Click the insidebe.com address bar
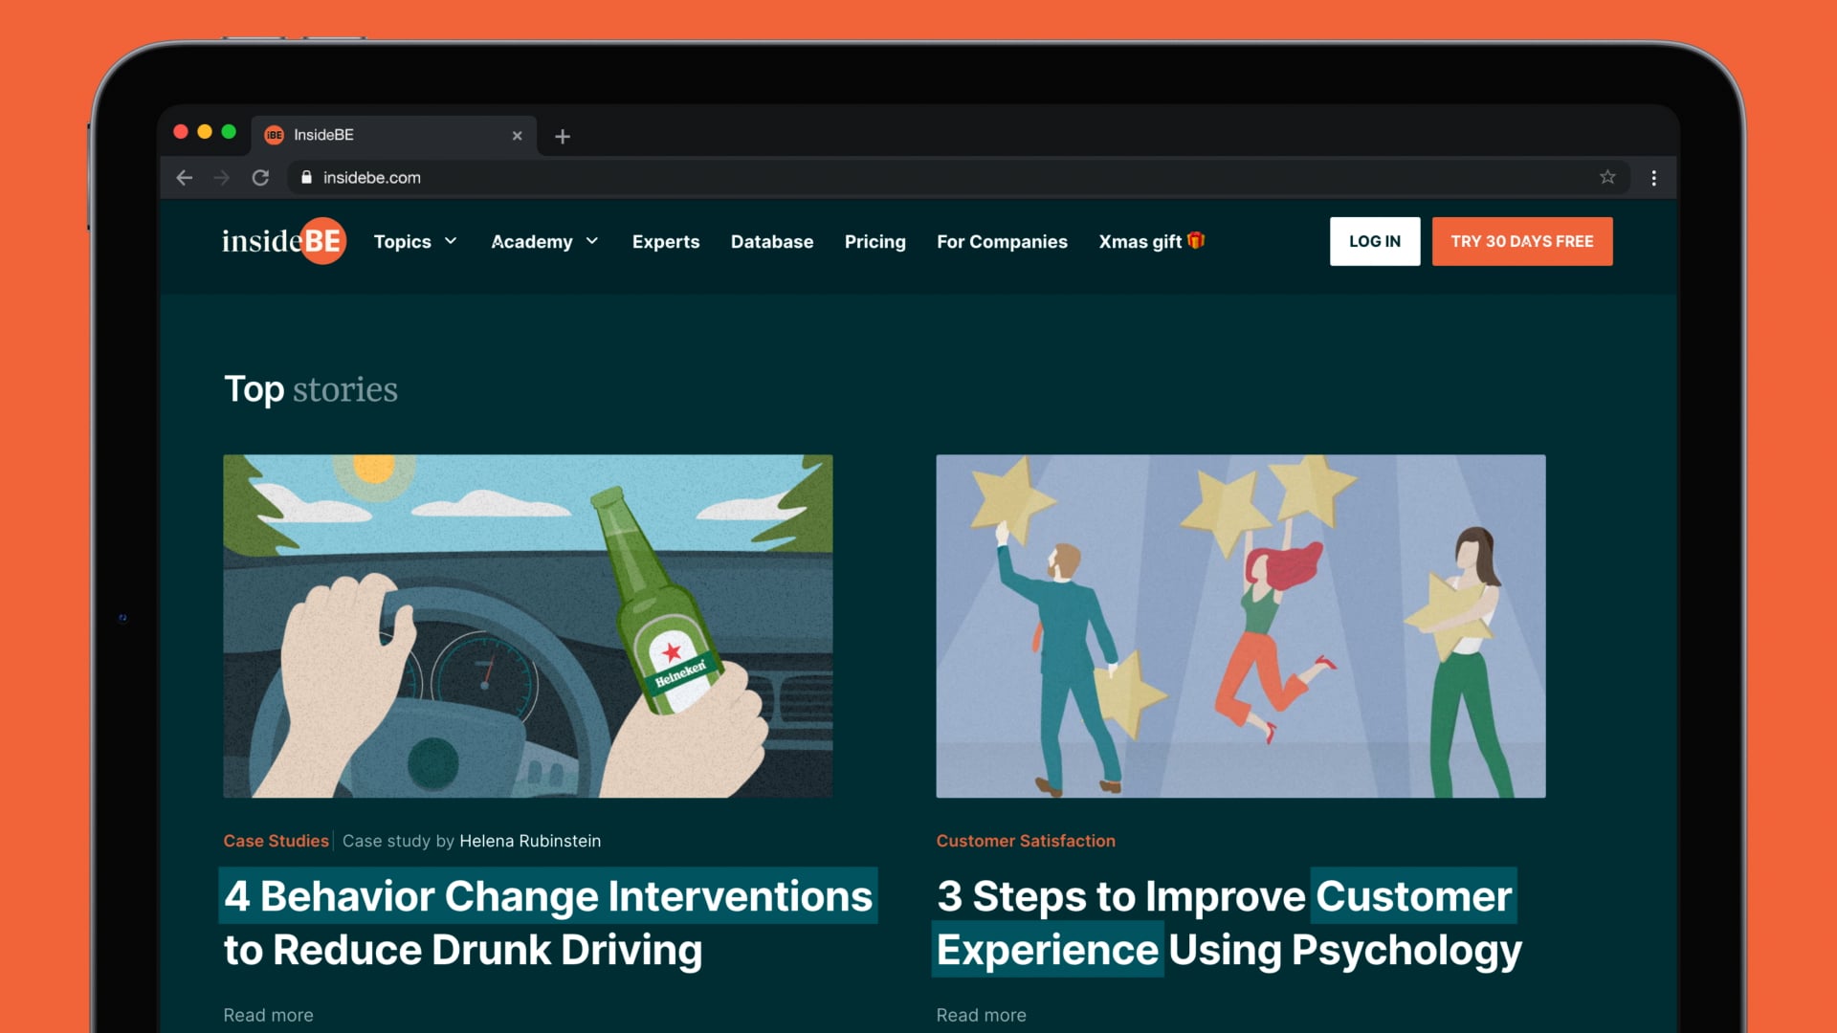Screen dimensions: 1837x1033 [861, 178]
